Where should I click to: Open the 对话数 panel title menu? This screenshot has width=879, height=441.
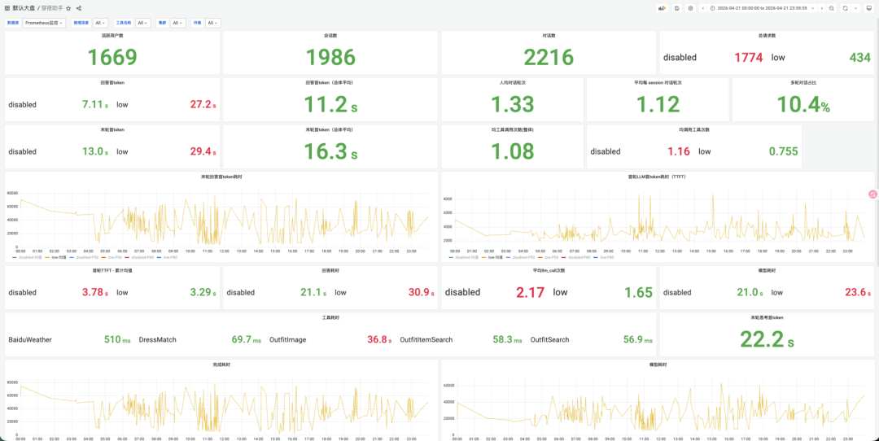[x=549, y=35]
